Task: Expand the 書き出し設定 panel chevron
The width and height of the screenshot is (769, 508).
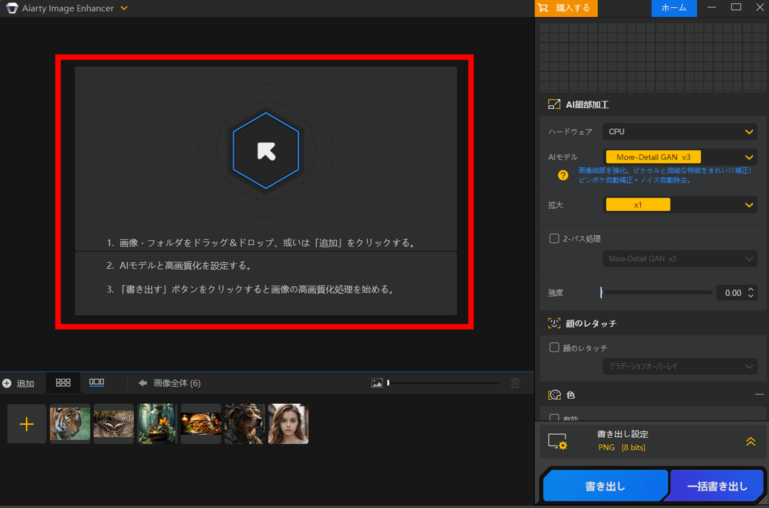Action: point(750,442)
